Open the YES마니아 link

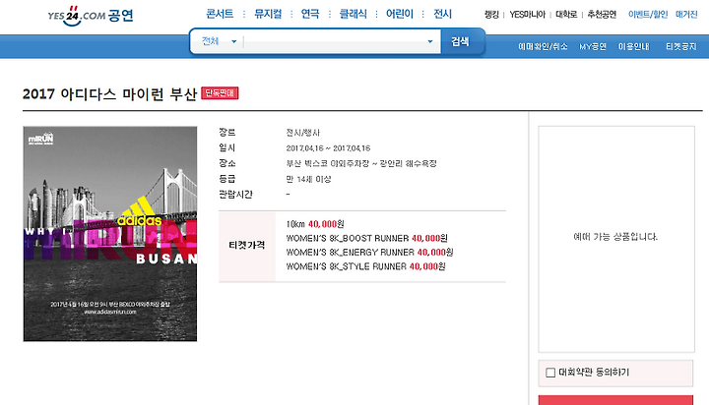tap(527, 15)
